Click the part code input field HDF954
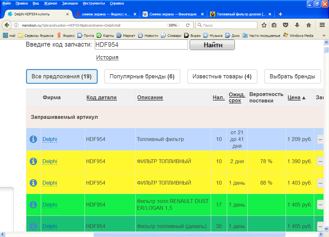Image resolution: width=329 pixels, height=237 pixels. pyautogui.click(x=141, y=45)
